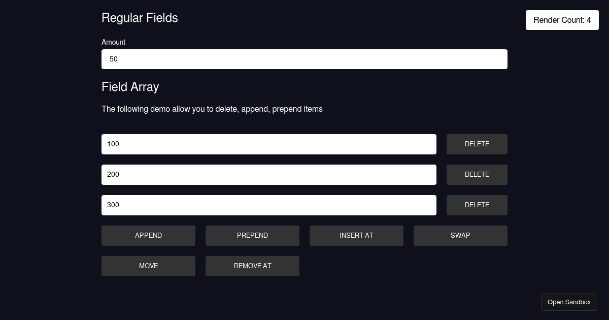Click the PREPEND button
Screen dimensions: 609x320
252,235
